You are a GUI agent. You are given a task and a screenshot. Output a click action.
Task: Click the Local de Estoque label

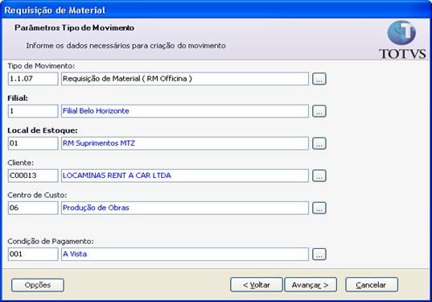click(x=43, y=130)
